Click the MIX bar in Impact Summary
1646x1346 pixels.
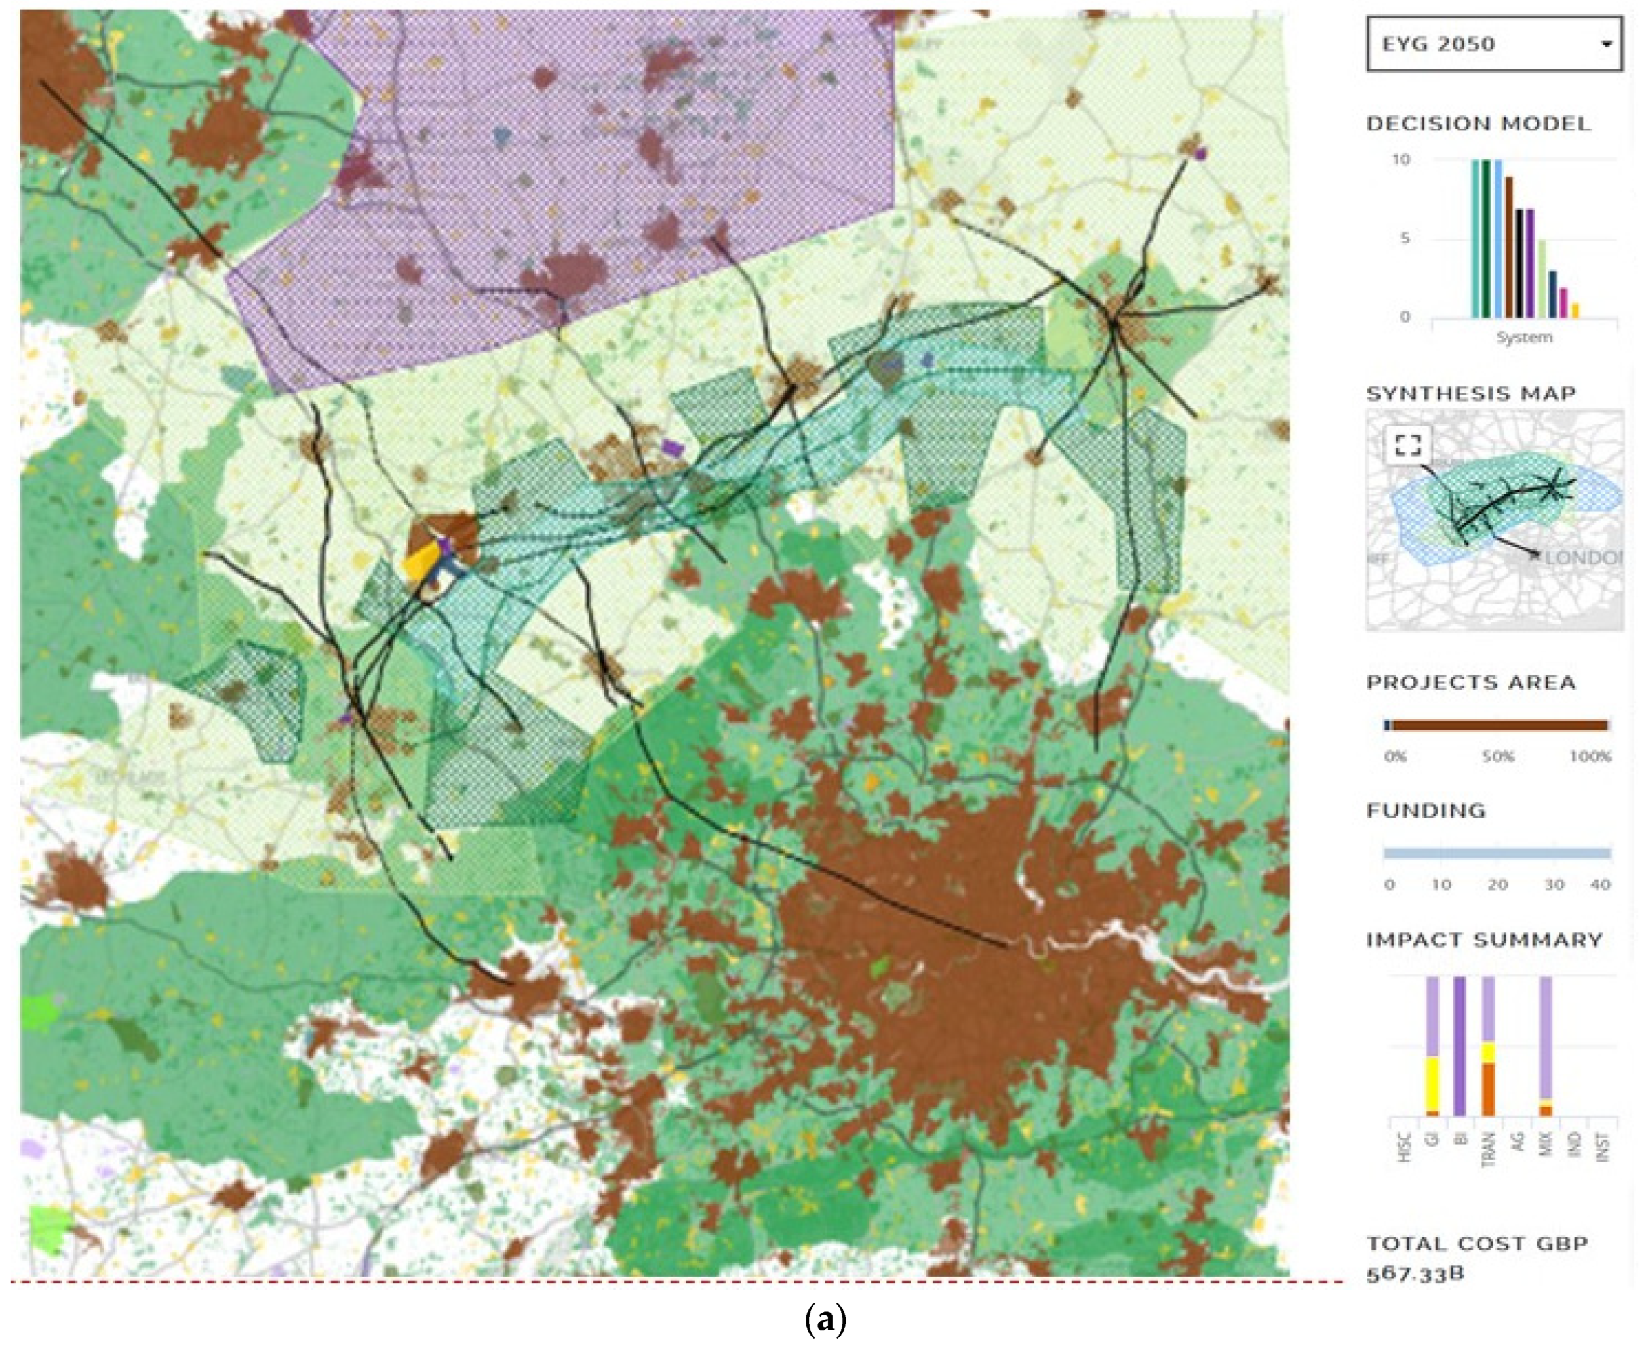(x=1545, y=1047)
